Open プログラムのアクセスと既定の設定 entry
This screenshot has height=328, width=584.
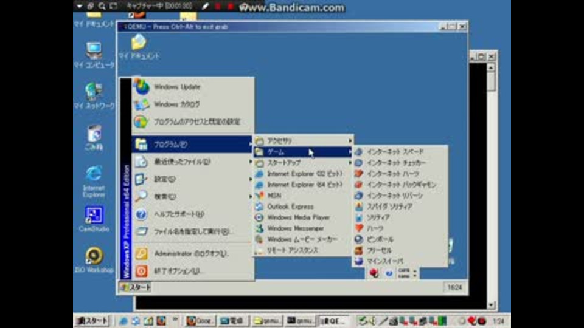pos(193,121)
